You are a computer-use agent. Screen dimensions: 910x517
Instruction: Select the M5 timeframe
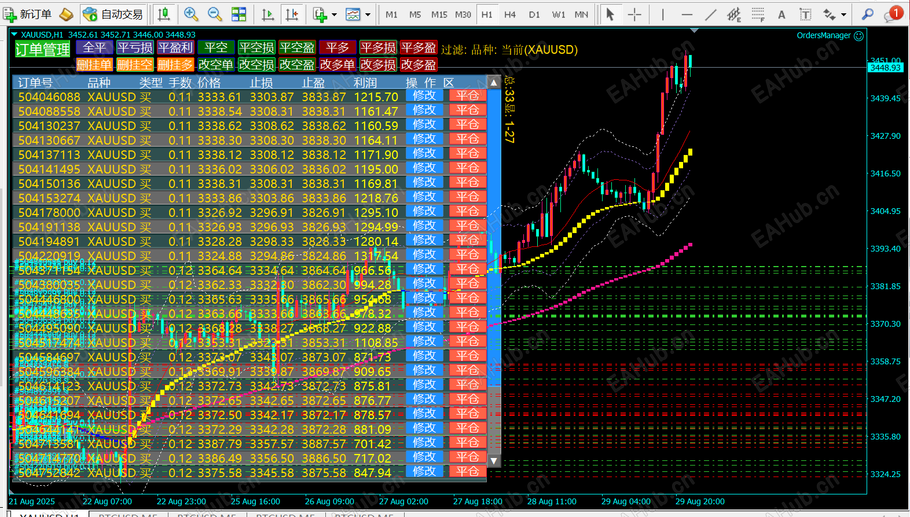pos(415,14)
